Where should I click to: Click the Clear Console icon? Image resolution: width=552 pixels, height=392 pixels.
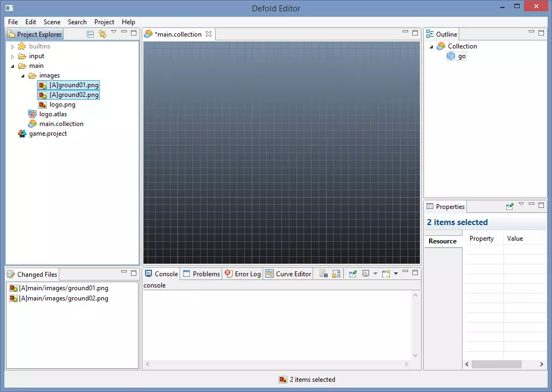pos(323,274)
